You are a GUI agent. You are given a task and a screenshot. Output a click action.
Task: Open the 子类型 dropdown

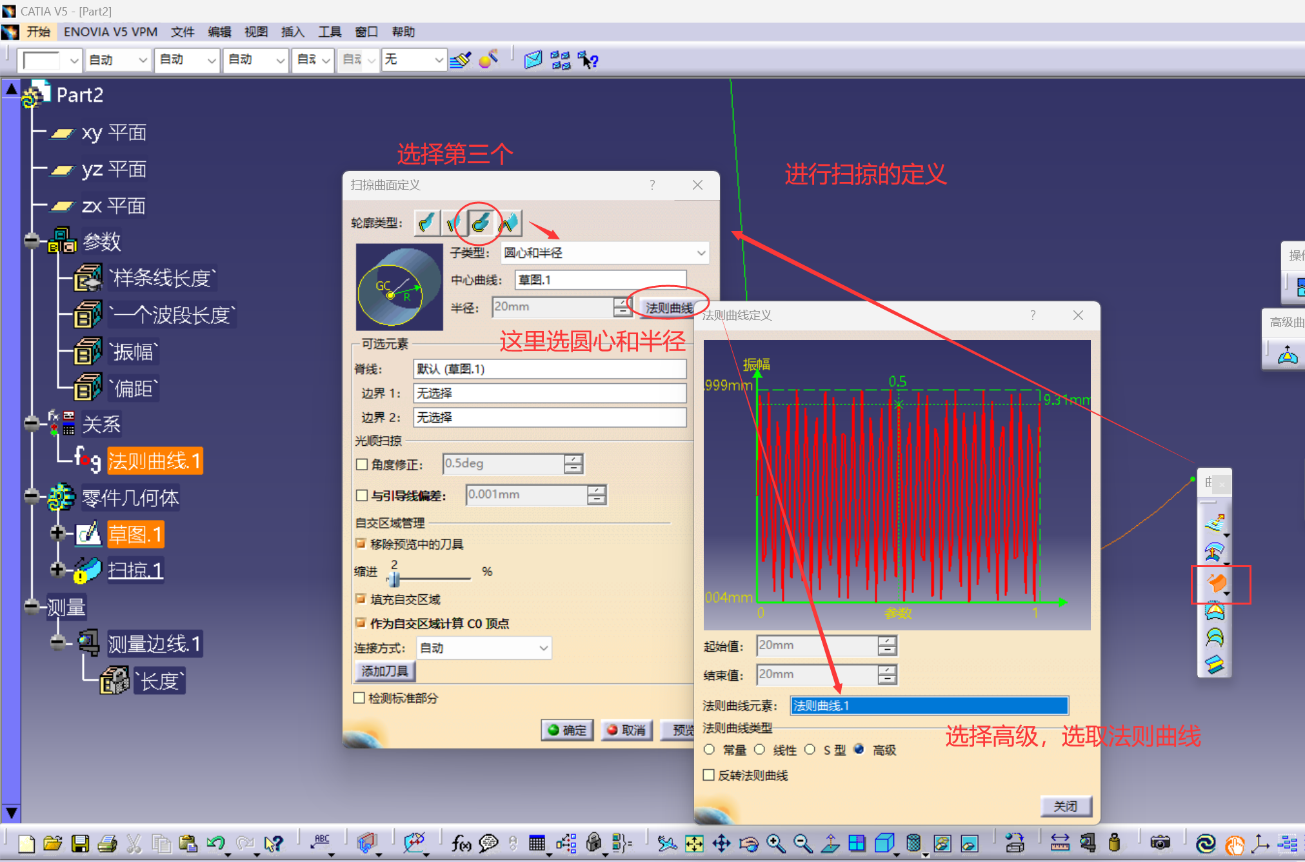click(701, 253)
